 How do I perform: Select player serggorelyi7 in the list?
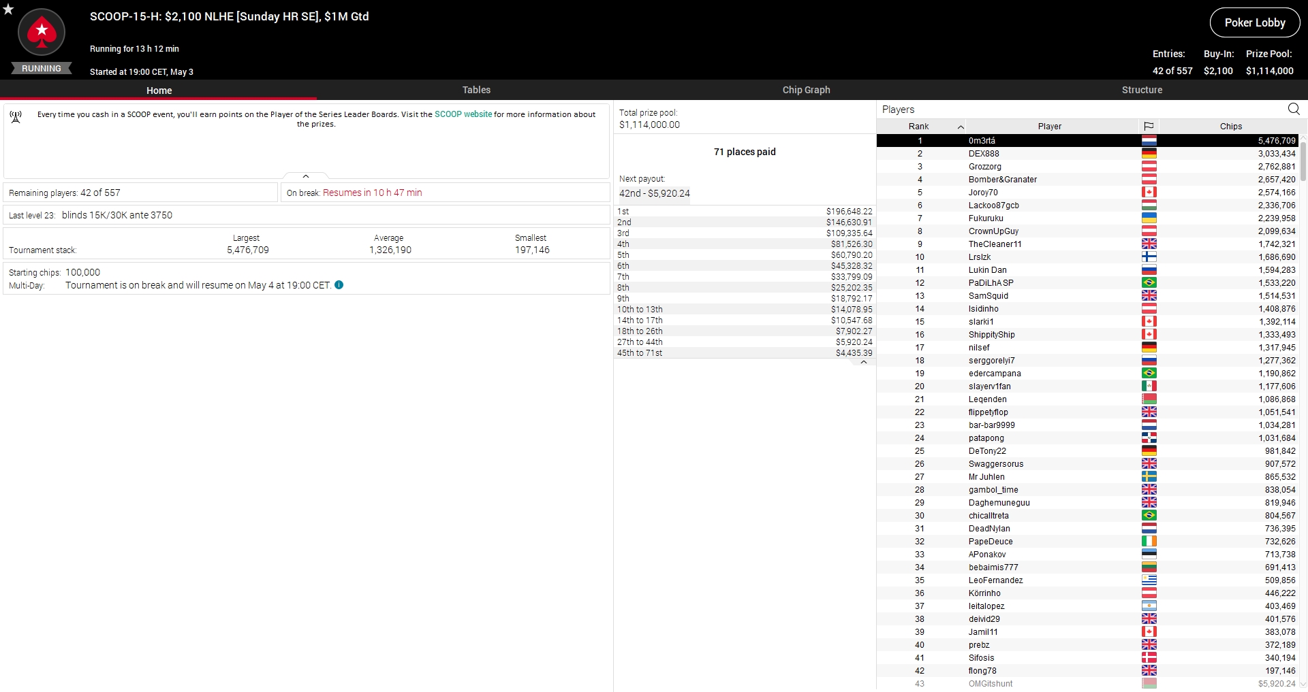click(x=1087, y=361)
